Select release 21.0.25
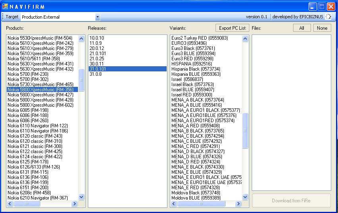 click(127, 59)
